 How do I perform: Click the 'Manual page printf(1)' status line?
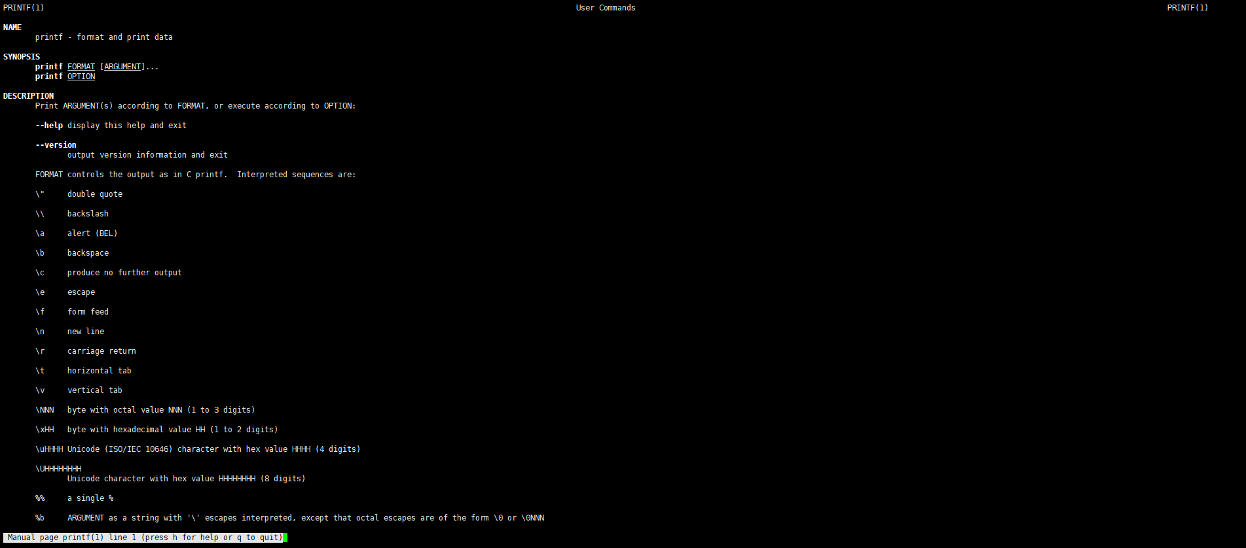pos(143,538)
